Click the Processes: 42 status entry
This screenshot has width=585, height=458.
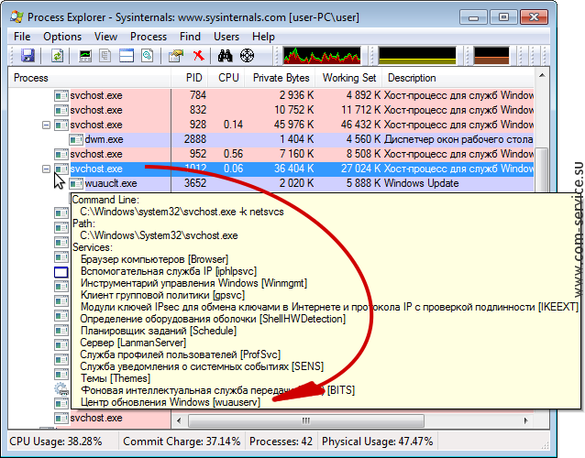tap(281, 442)
